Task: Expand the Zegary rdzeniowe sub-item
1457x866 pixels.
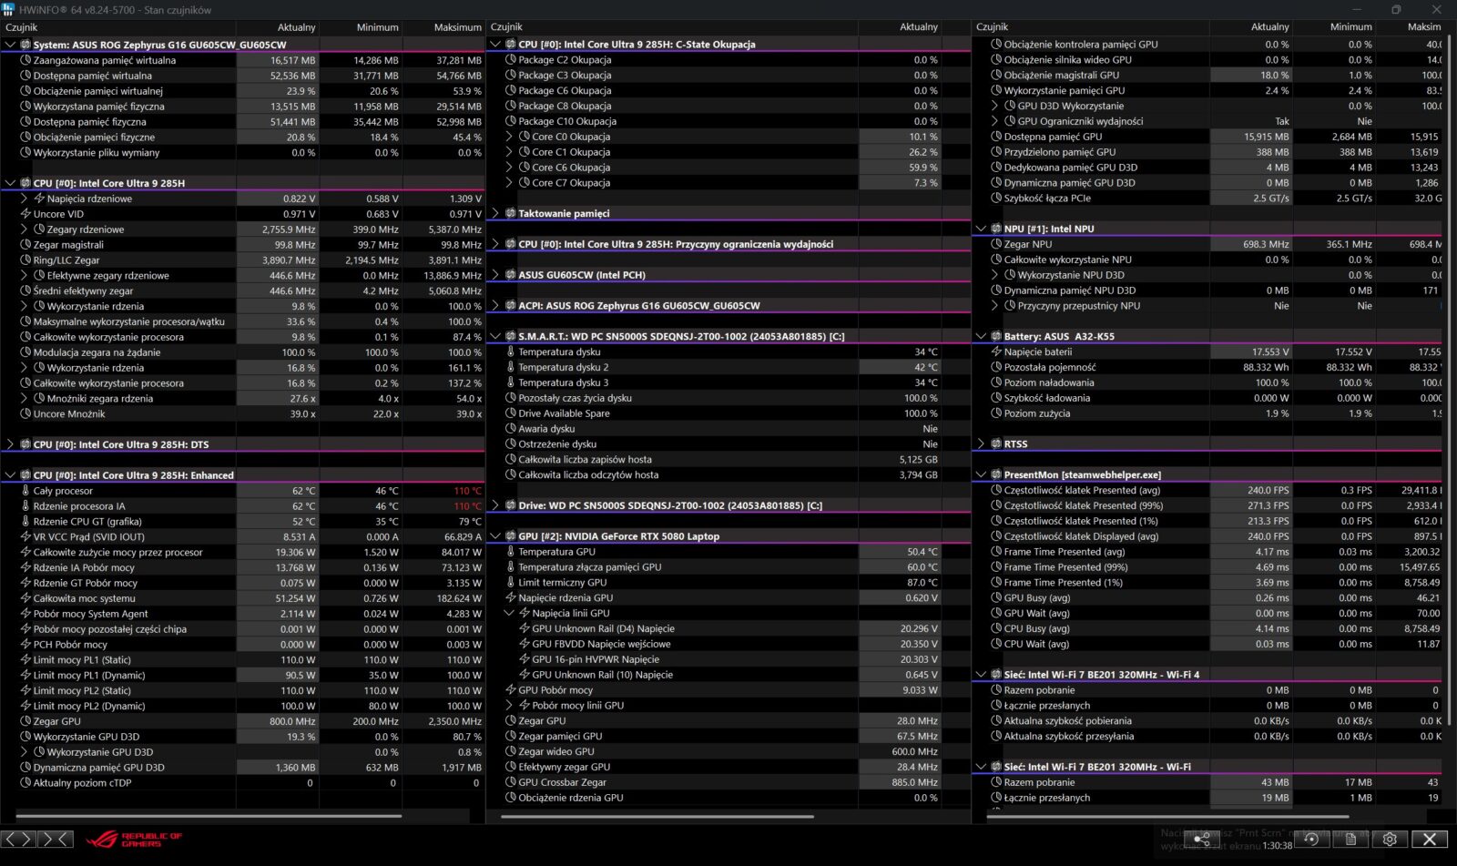Action: coord(25,229)
